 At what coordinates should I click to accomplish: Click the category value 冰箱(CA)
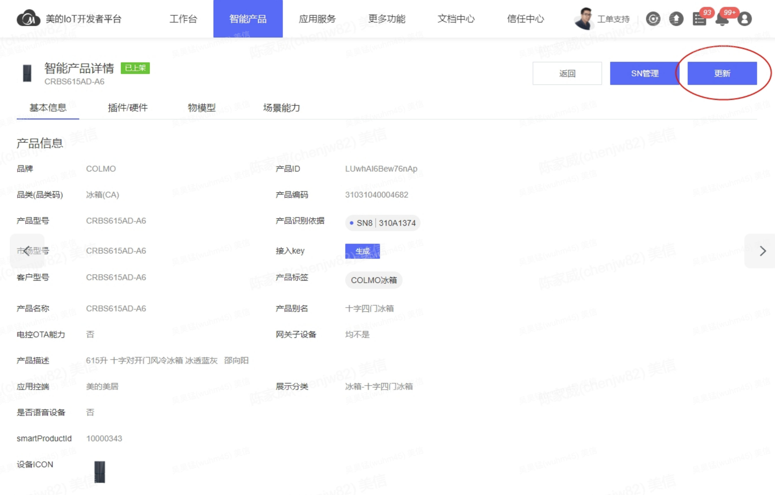(102, 195)
